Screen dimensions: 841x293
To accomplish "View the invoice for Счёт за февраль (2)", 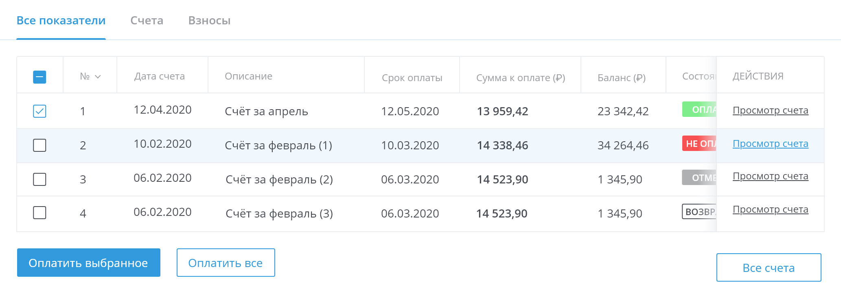I will tap(770, 176).
